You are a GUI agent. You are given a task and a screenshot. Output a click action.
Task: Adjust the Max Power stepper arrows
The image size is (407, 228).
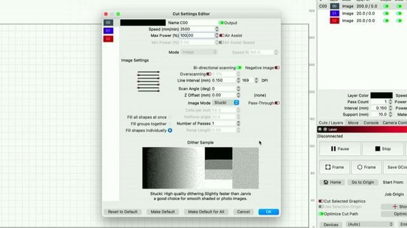point(217,35)
